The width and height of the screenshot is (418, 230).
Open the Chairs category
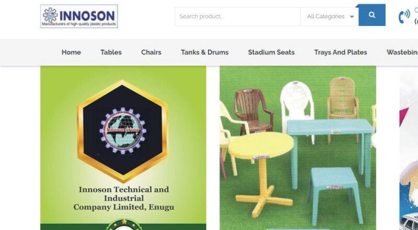[151, 52]
